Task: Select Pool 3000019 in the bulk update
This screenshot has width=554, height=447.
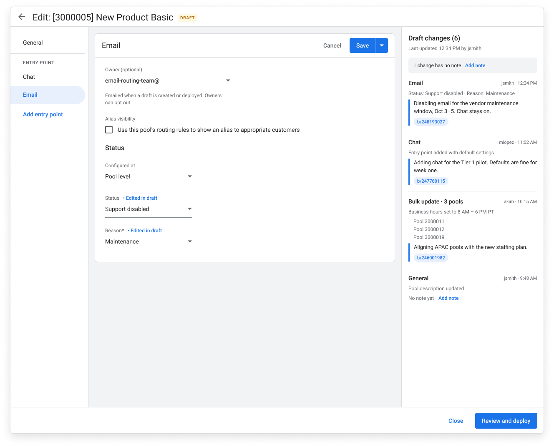Action: pos(429,237)
